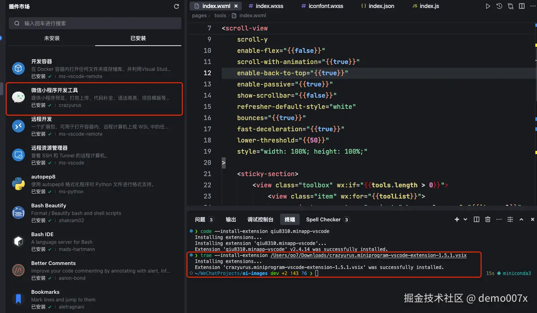Open the 远程开发 extension icon
Viewport: 537px width, 313px height.
click(18, 126)
